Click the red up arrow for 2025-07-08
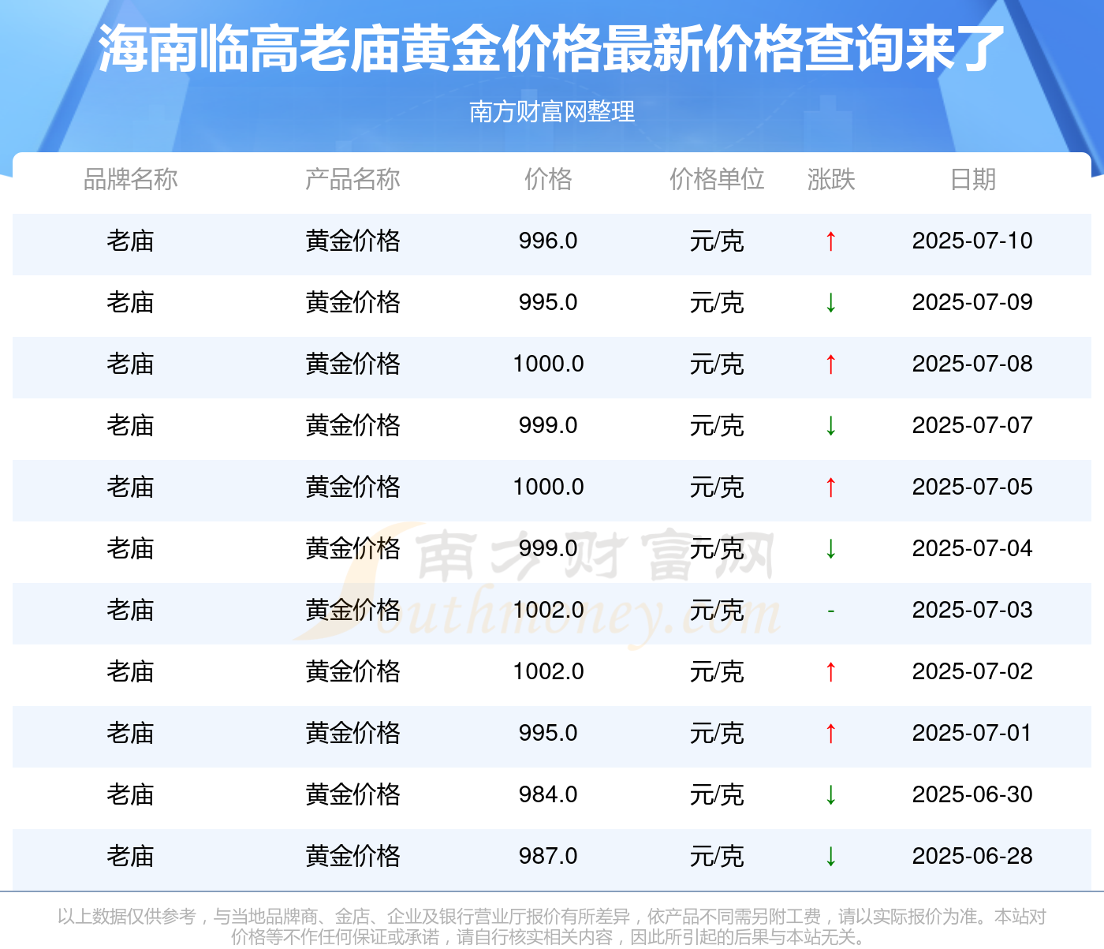Viewport: 1104px width, 949px height. click(x=830, y=364)
